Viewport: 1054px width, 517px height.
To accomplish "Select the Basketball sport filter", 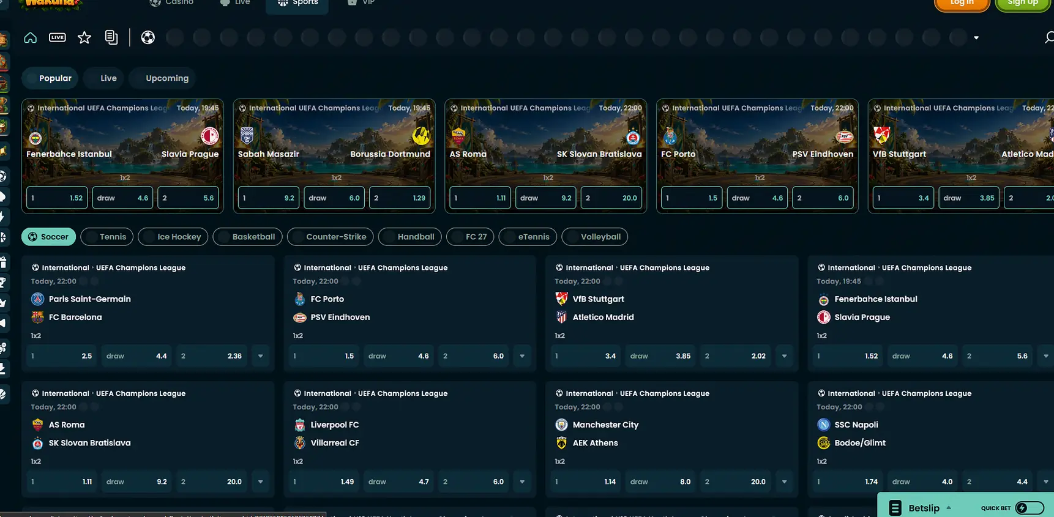I will pos(247,237).
